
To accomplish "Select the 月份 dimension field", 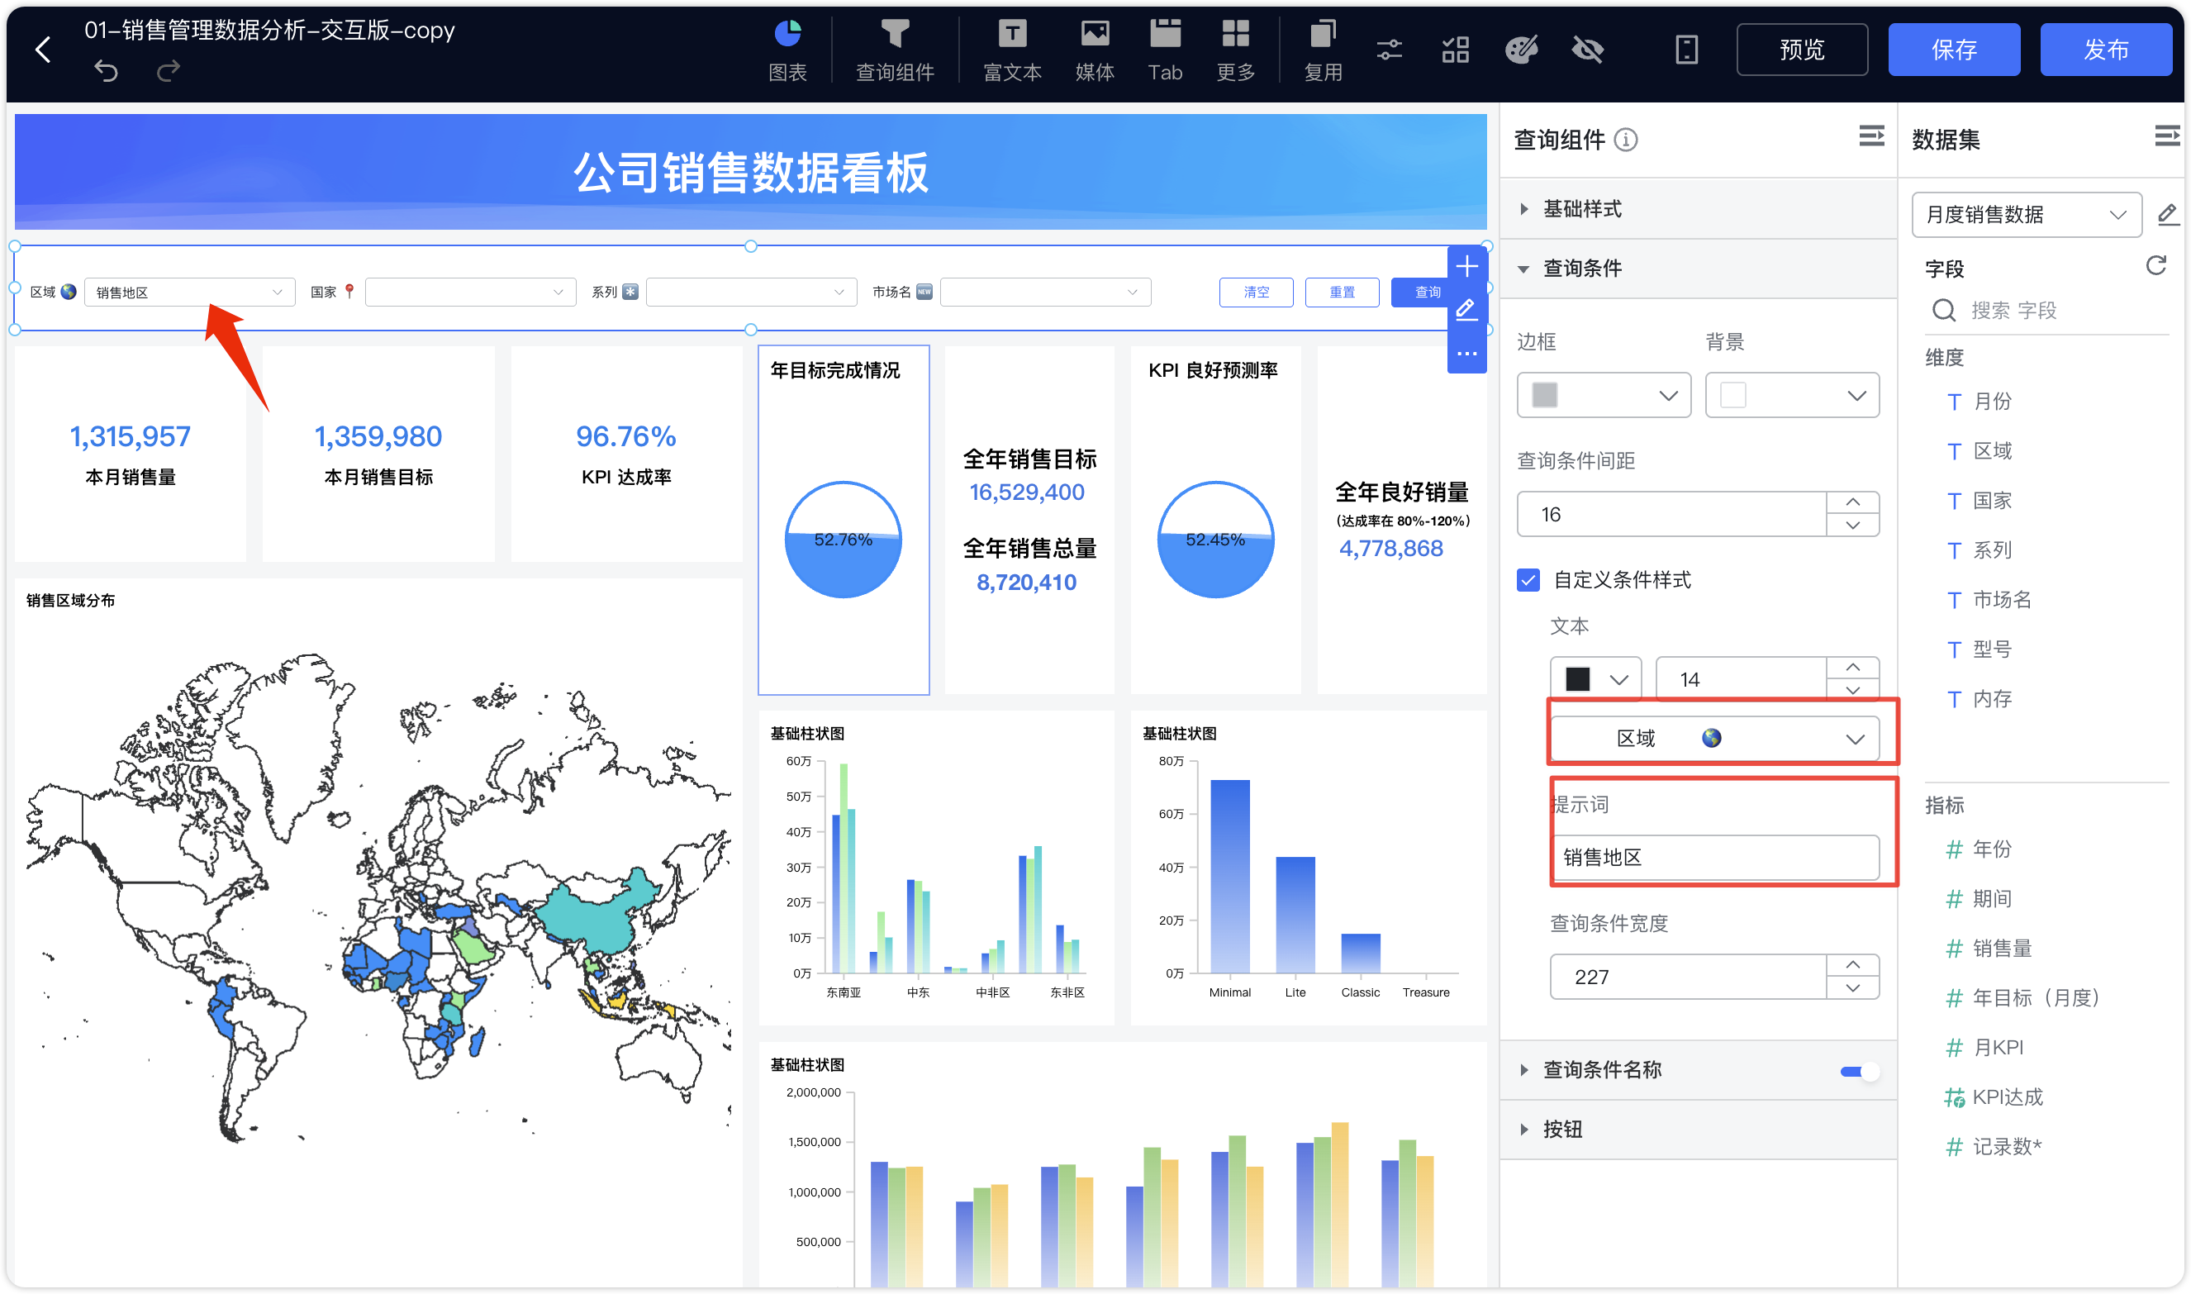I will [x=1992, y=401].
